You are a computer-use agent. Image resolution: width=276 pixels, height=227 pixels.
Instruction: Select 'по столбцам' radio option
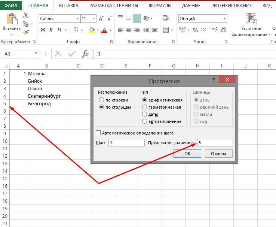pyautogui.click(x=101, y=107)
